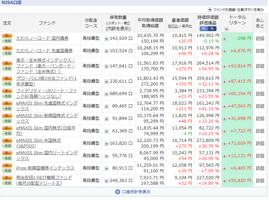Expand トータルリターン column header plus
The image size is (269, 200).
pos(226,29)
